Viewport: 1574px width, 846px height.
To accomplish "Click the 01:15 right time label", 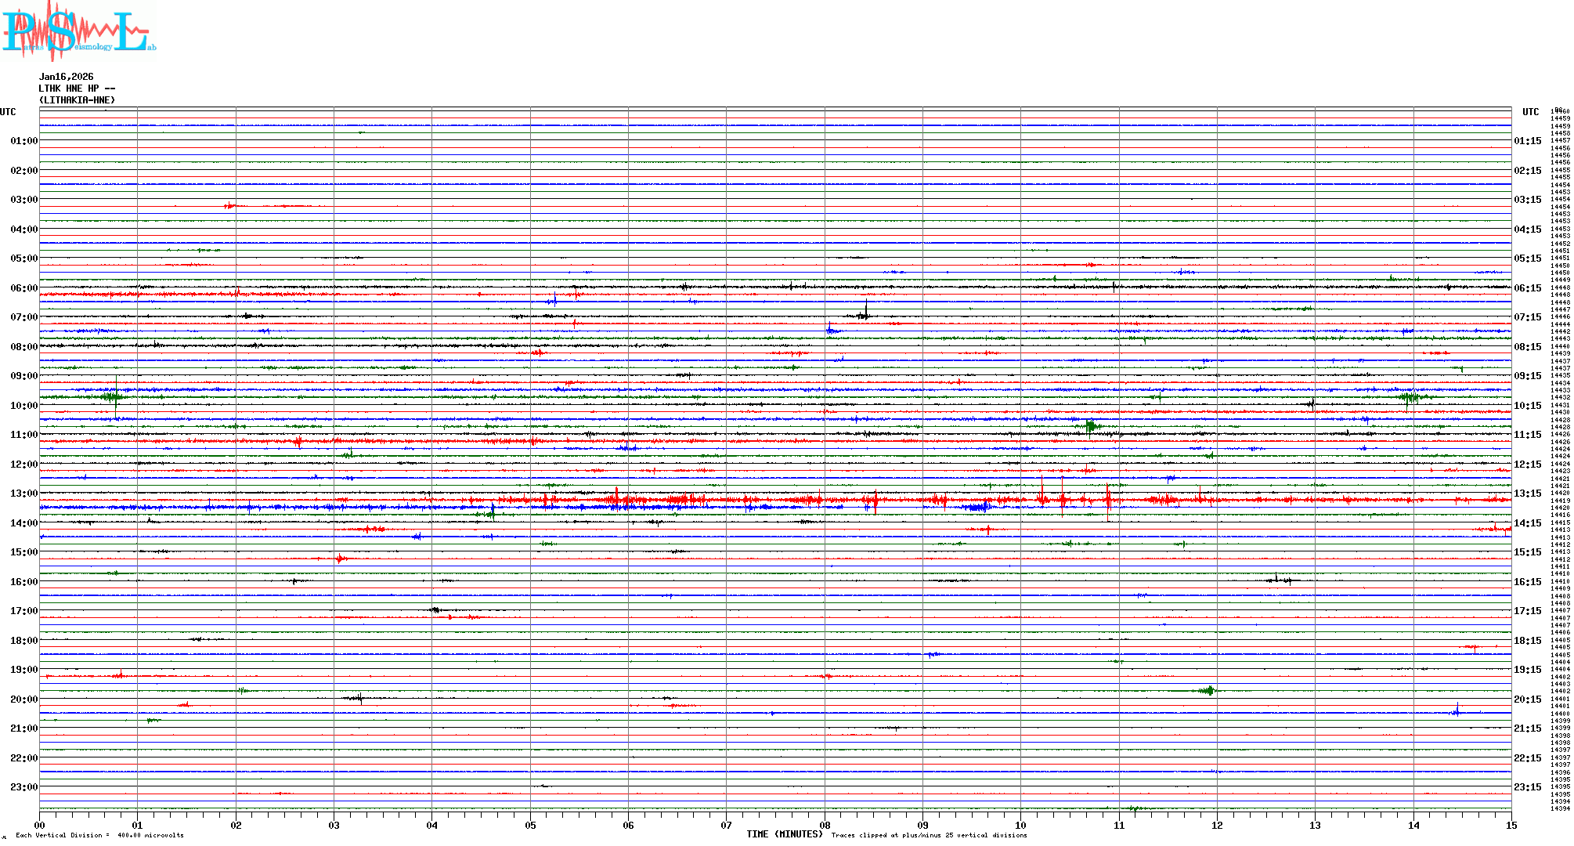I will pyautogui.click(x=1527, y=141).
